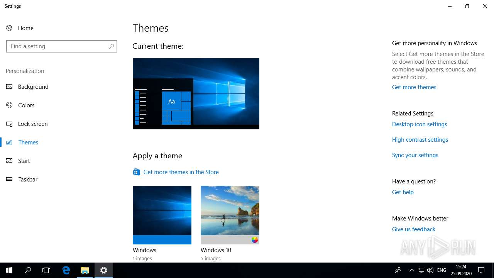
Task: Apply the Windows 10 theme thumbnail
Action: [x=230, y=215]
